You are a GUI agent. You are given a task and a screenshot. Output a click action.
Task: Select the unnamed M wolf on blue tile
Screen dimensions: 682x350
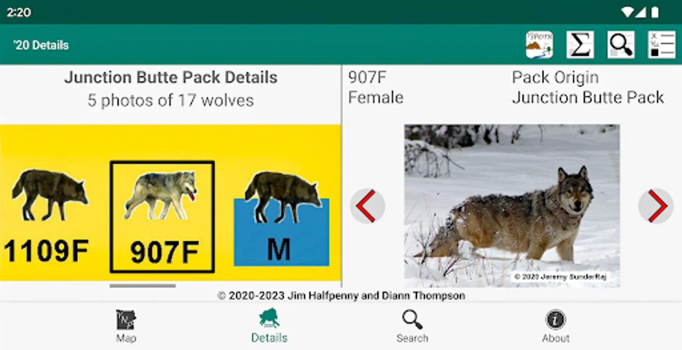coord(282,218)
